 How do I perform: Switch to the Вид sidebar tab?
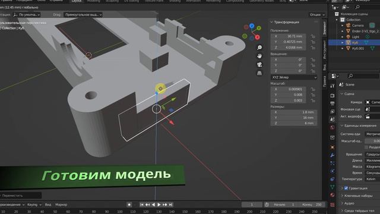coord(325,67)
